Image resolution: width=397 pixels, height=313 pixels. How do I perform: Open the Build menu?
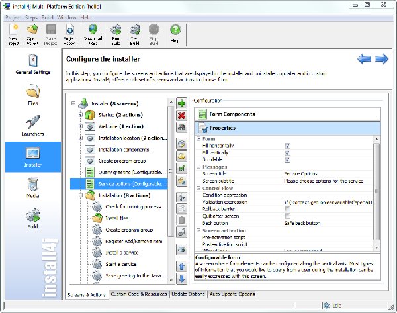click(x=47, y=17)
